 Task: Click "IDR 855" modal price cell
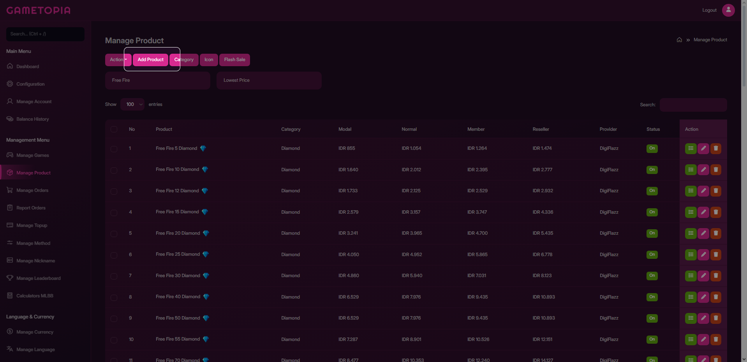[347, 148]
